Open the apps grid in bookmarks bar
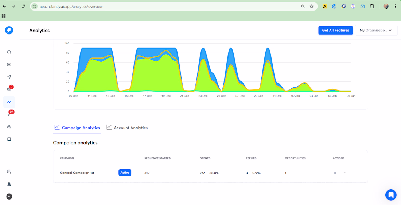This screenshot has height=205, width=401. [4, 16]
